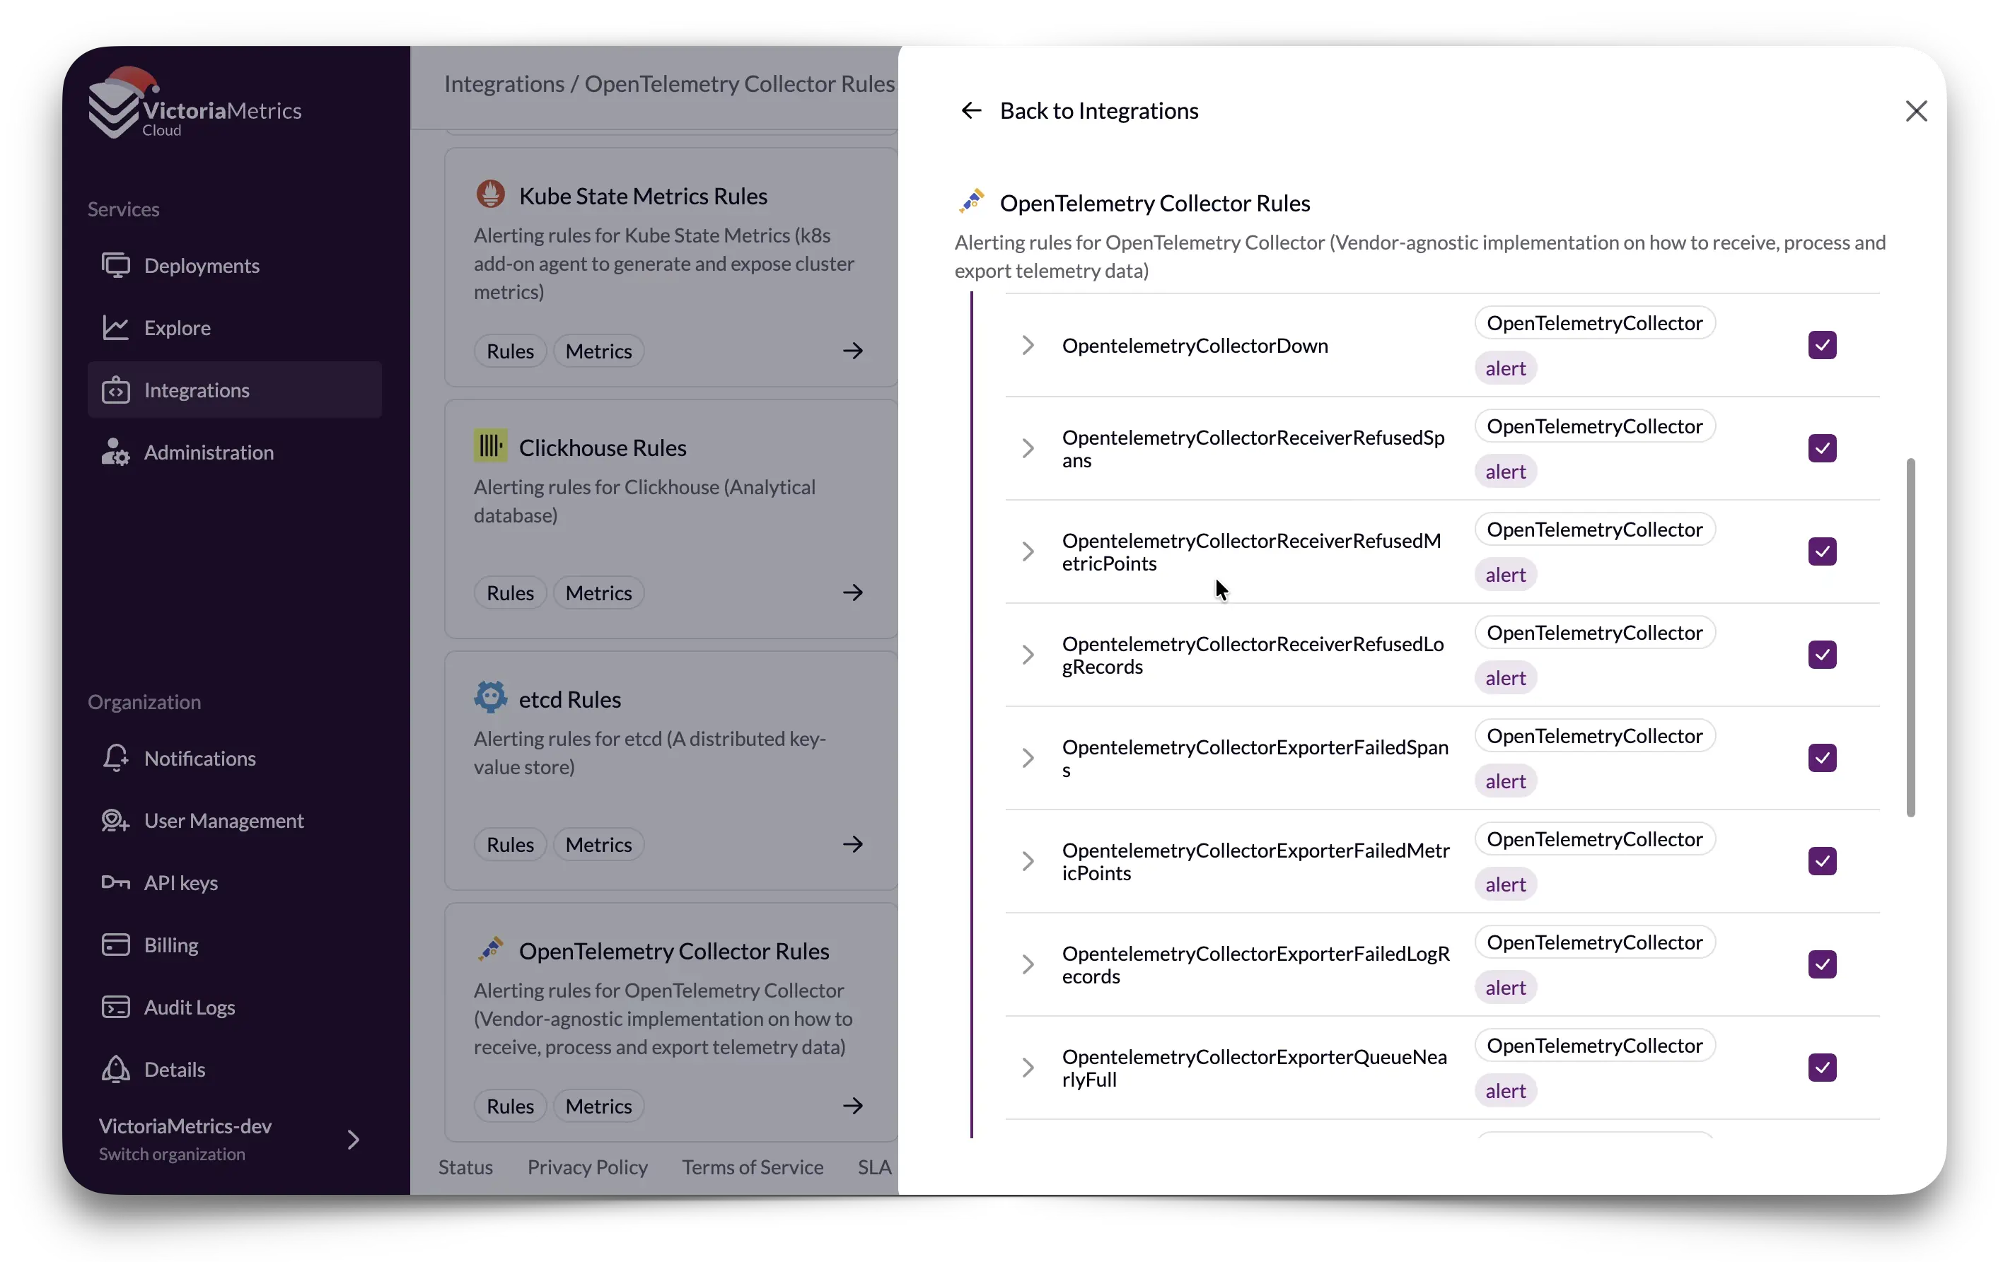Open Audit Logs in the sidebar
The image size is (2003, 1262).
(189, 1007)
